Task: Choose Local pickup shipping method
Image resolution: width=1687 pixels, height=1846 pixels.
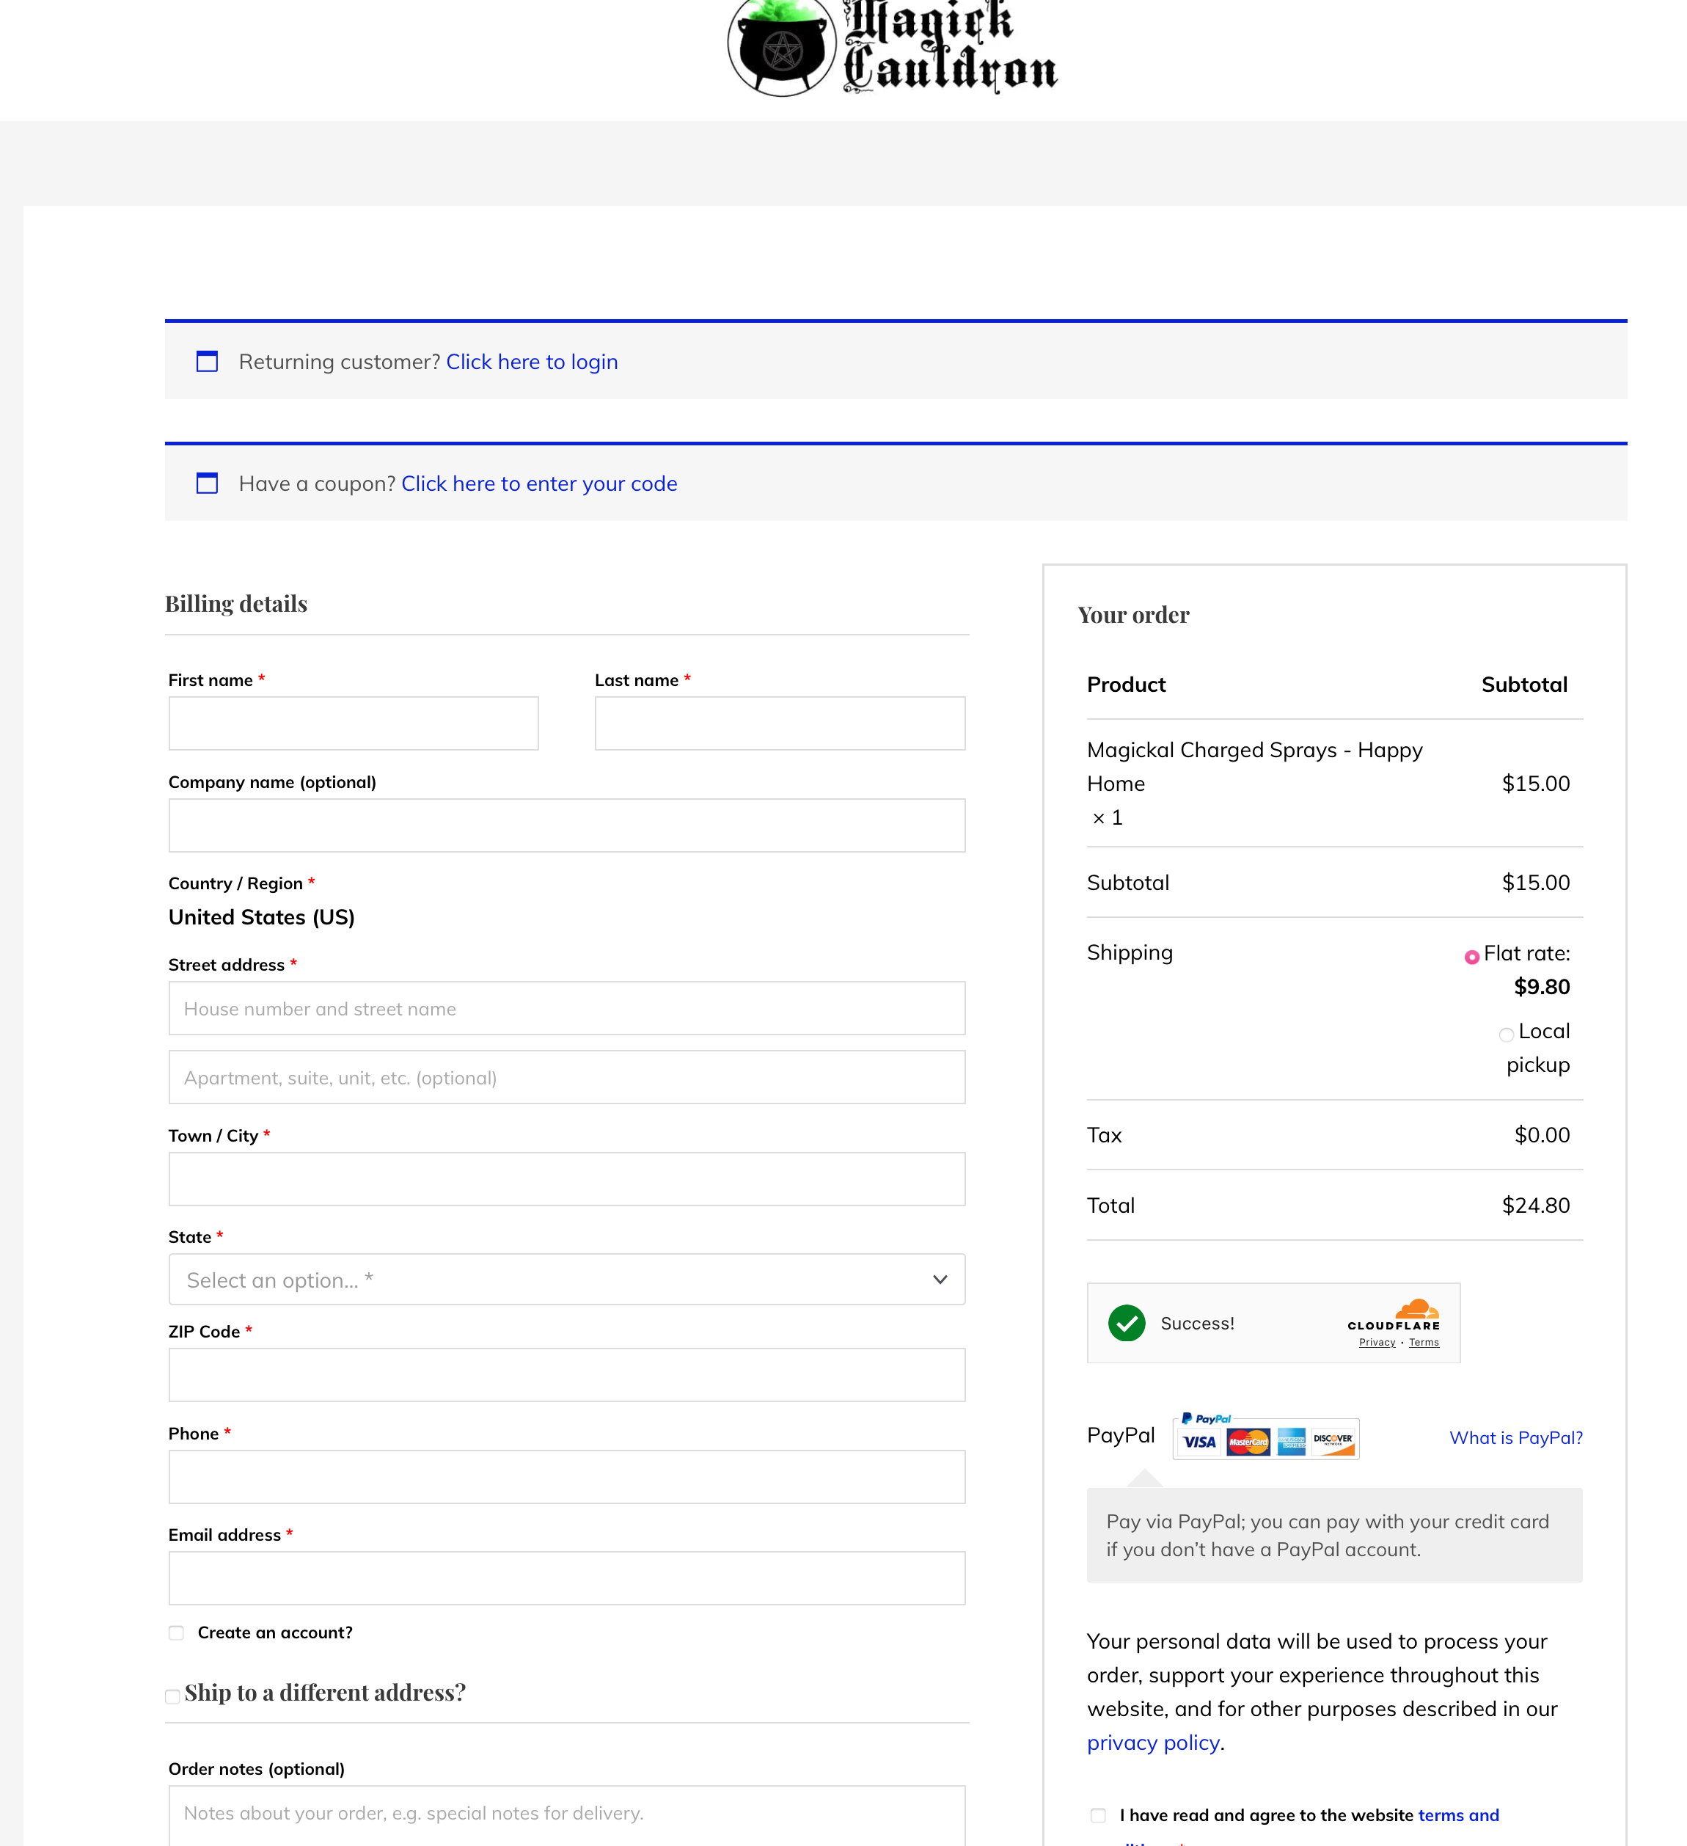Action: click(1506, 1035)
